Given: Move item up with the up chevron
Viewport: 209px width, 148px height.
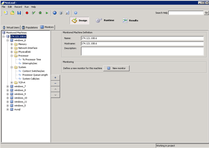Looking at the screenshot, I should pyautogui.click(x=55, y=89).
